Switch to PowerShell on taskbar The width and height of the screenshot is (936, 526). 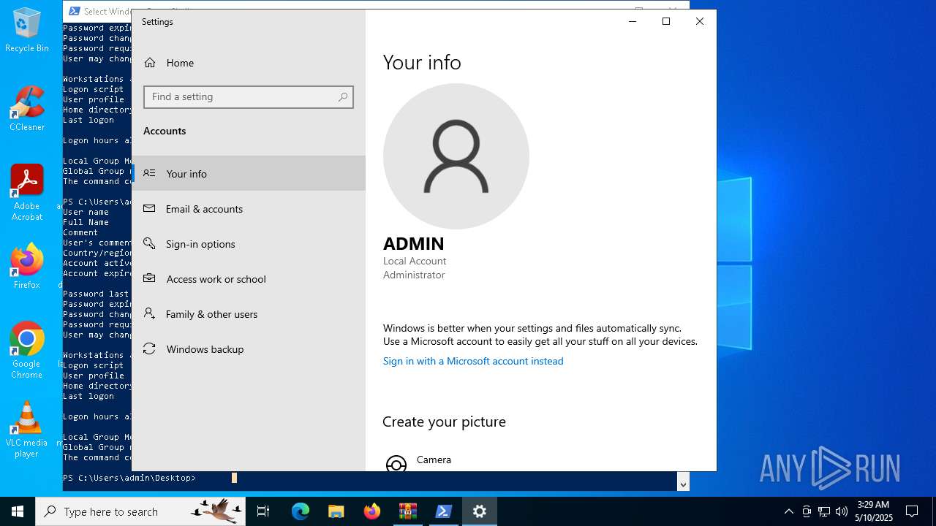click(x=444, y=511)
